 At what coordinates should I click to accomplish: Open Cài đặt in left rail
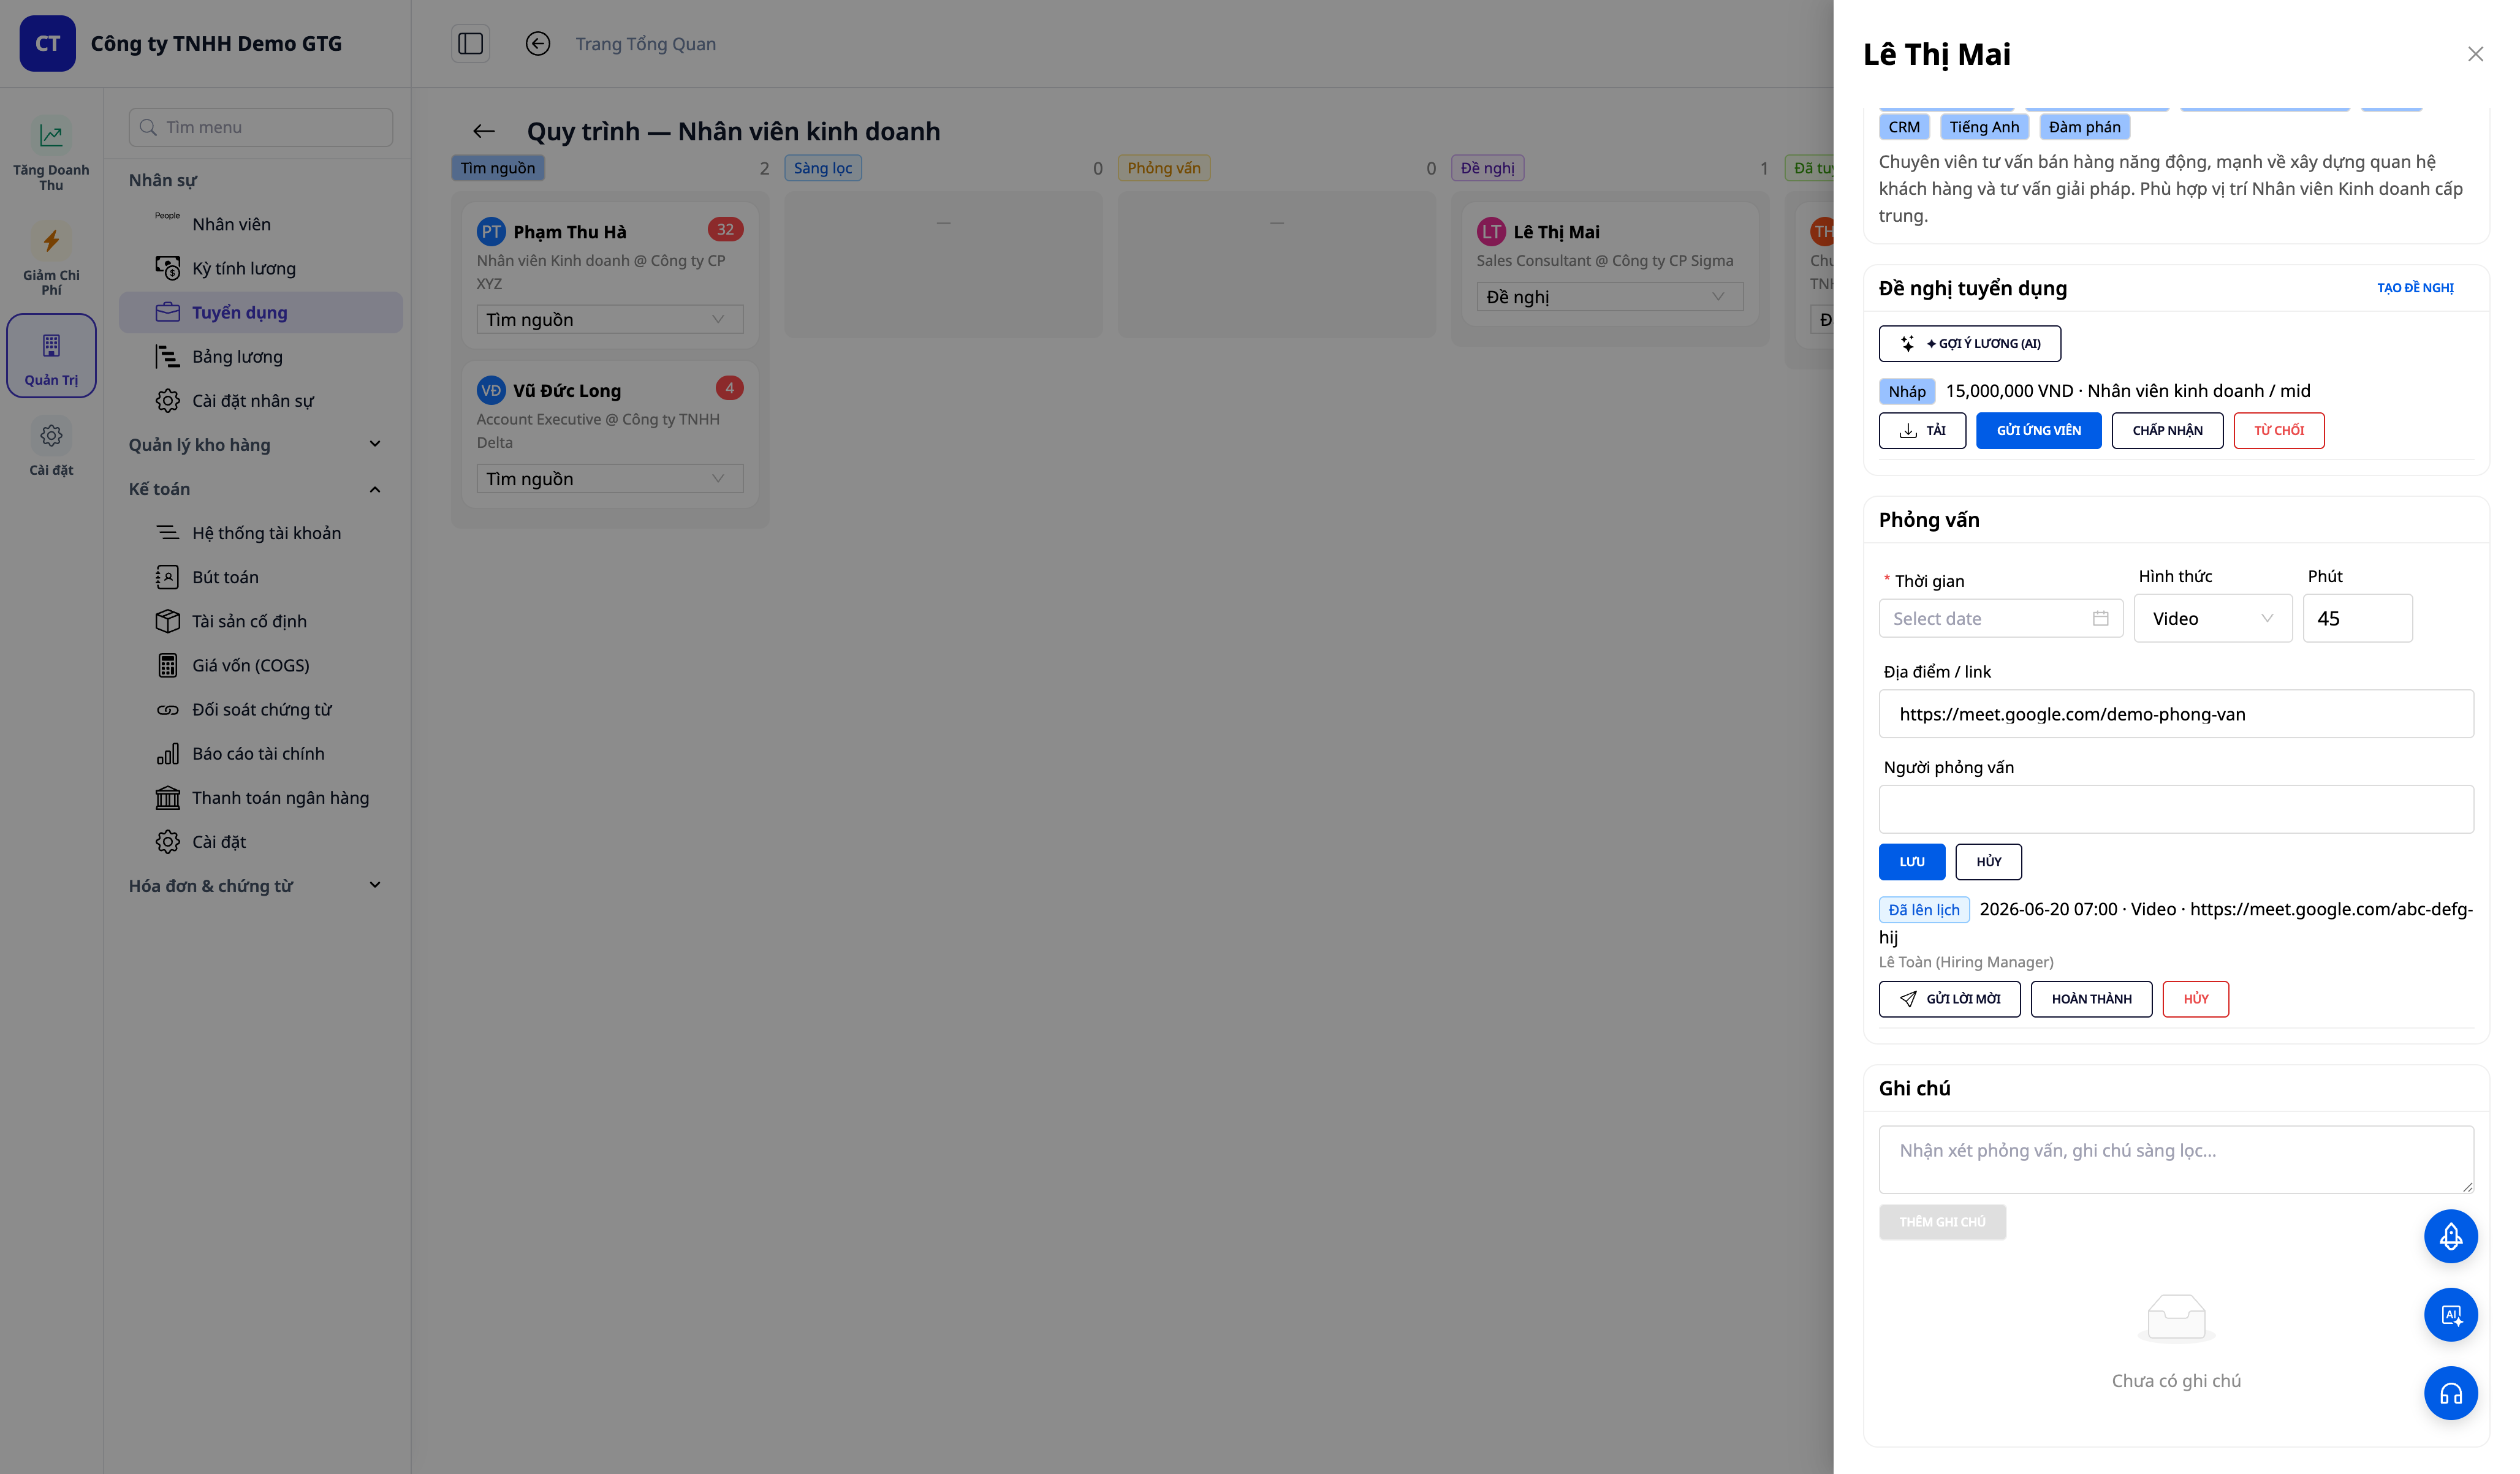[x=51, y=447]
